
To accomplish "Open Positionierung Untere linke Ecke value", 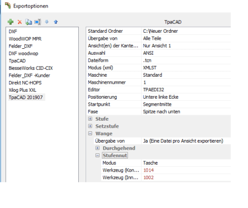I will point(186,97).
